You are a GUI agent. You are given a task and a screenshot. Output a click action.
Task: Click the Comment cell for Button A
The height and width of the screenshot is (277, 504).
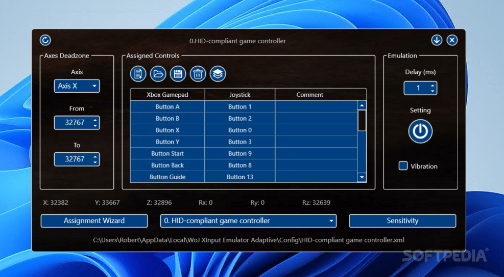(316, 107)
